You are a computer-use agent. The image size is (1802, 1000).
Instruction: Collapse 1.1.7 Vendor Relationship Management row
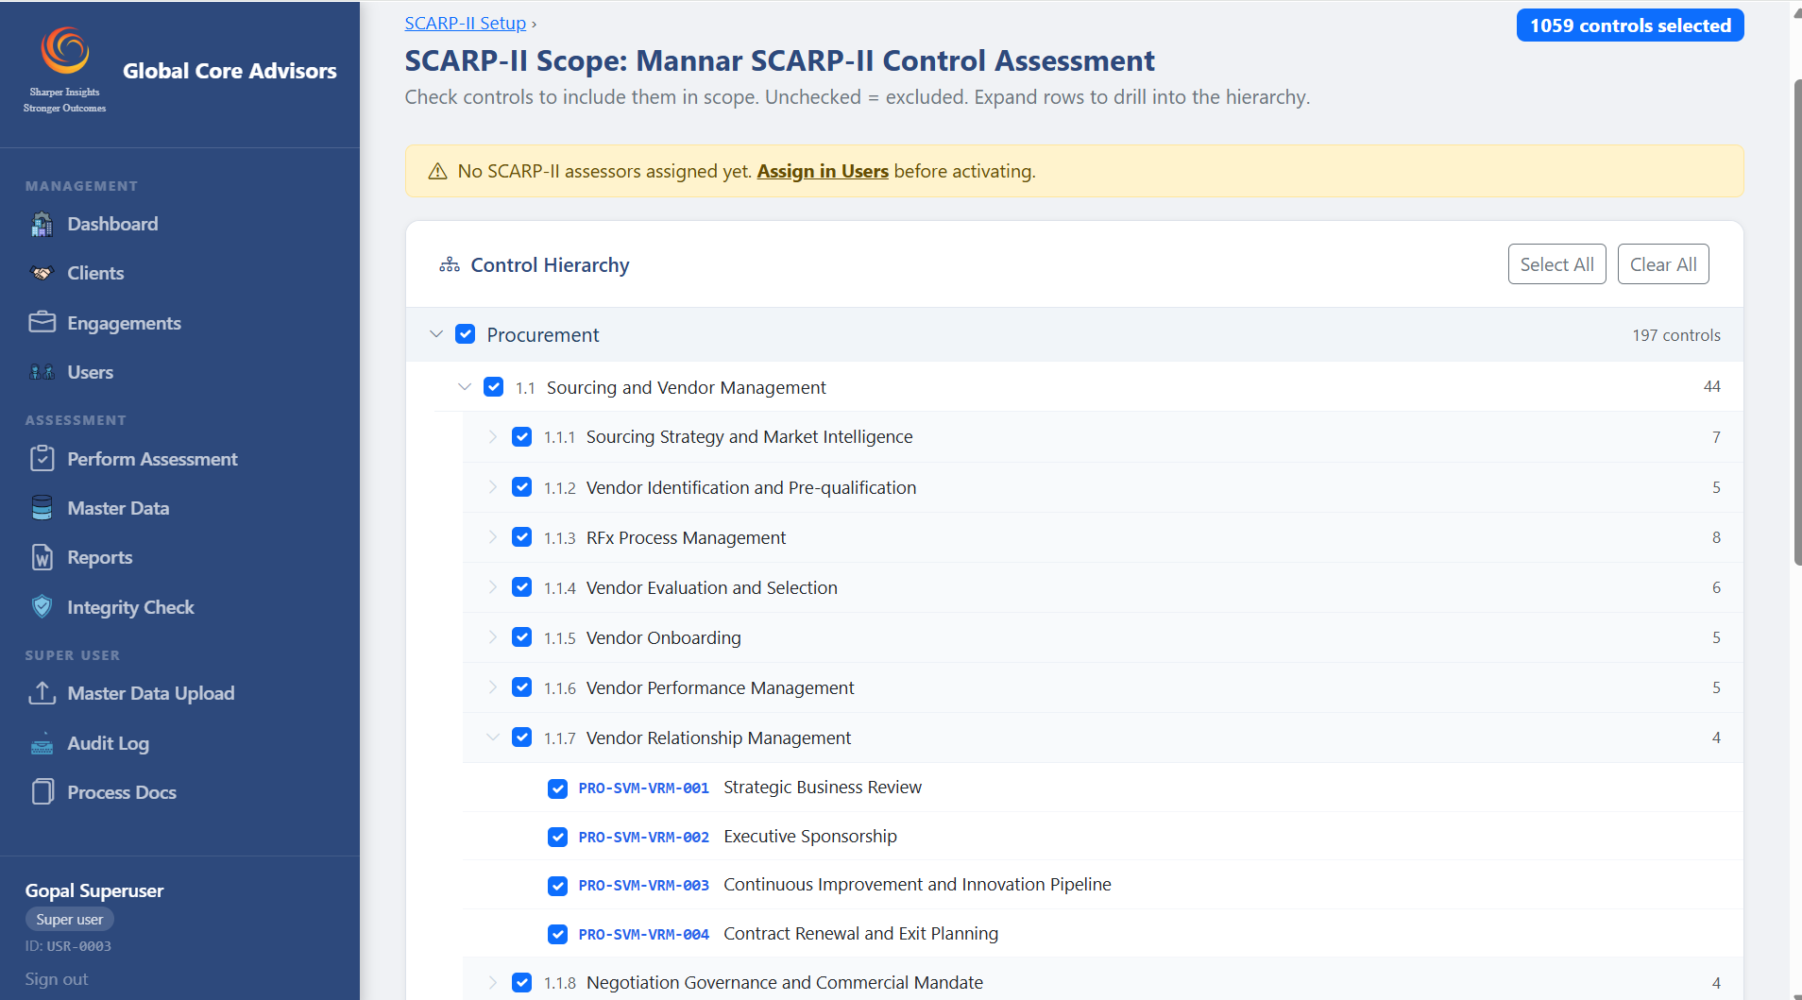[493, 737]
